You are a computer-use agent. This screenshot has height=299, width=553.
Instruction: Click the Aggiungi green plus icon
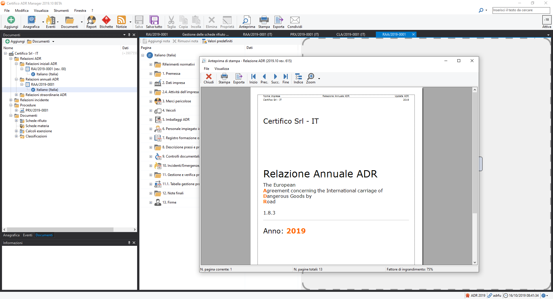point(11,20)
